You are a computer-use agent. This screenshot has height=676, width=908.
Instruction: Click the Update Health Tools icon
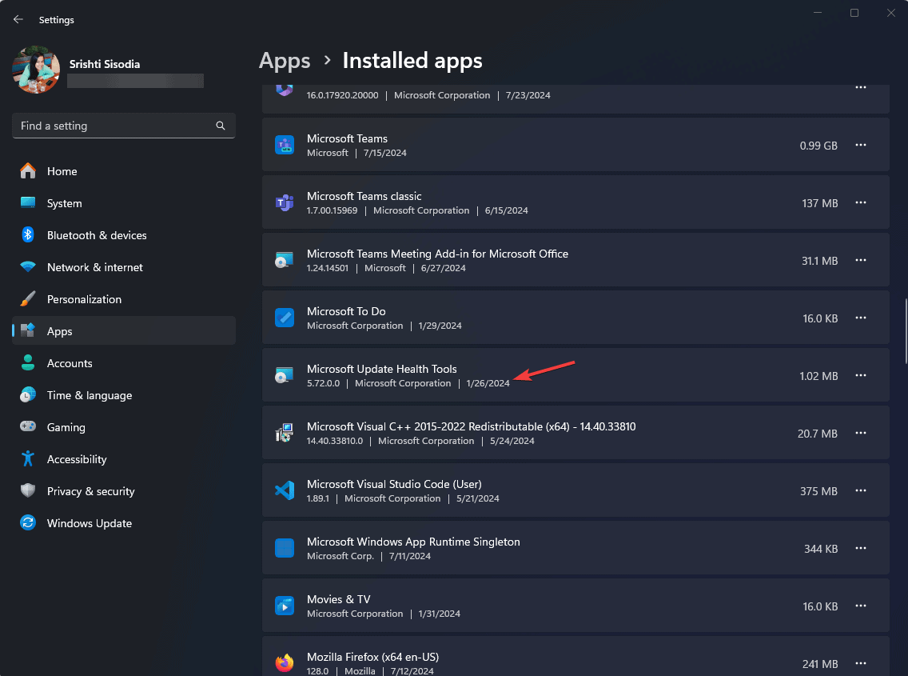285,375
